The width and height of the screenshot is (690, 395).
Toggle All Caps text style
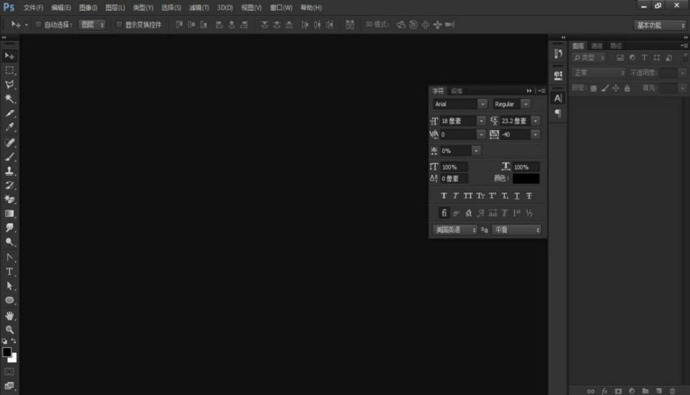tap(468, 196)
